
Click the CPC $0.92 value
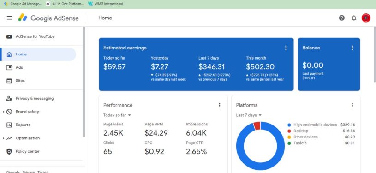coord(154,152)
